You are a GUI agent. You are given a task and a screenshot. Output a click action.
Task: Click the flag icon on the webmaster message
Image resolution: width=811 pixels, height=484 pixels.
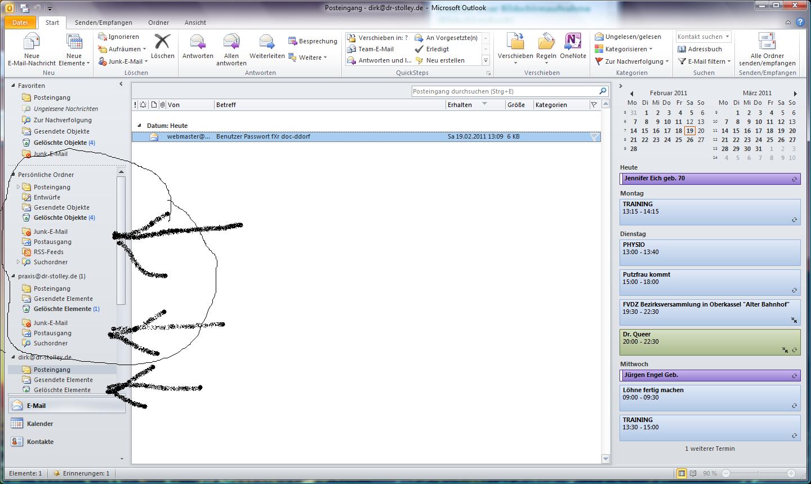pos(594,136)
